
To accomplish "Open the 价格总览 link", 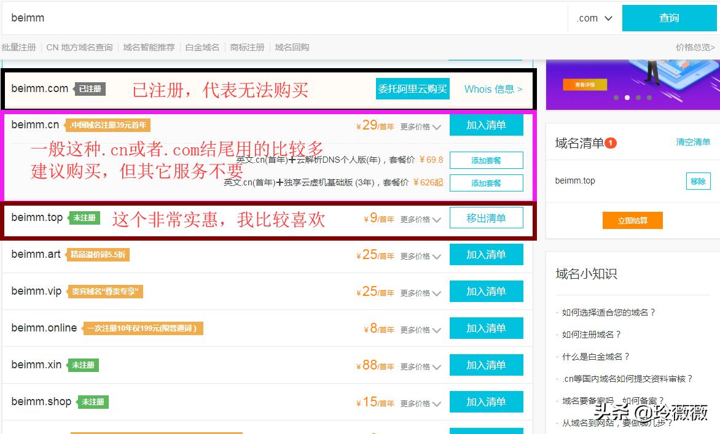I will click(x=695, y=47).
